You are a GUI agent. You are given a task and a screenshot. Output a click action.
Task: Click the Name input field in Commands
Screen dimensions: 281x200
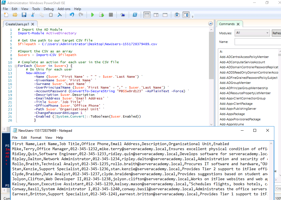click(x=258, y=42)
